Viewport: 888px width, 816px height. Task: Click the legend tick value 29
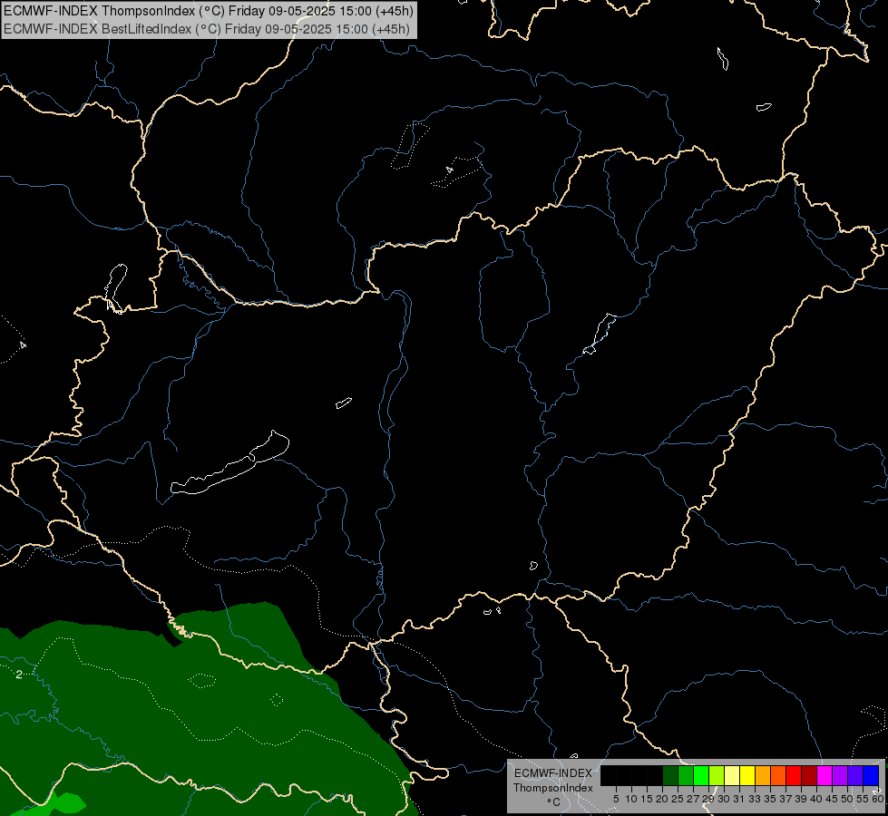tap(708, 799)
